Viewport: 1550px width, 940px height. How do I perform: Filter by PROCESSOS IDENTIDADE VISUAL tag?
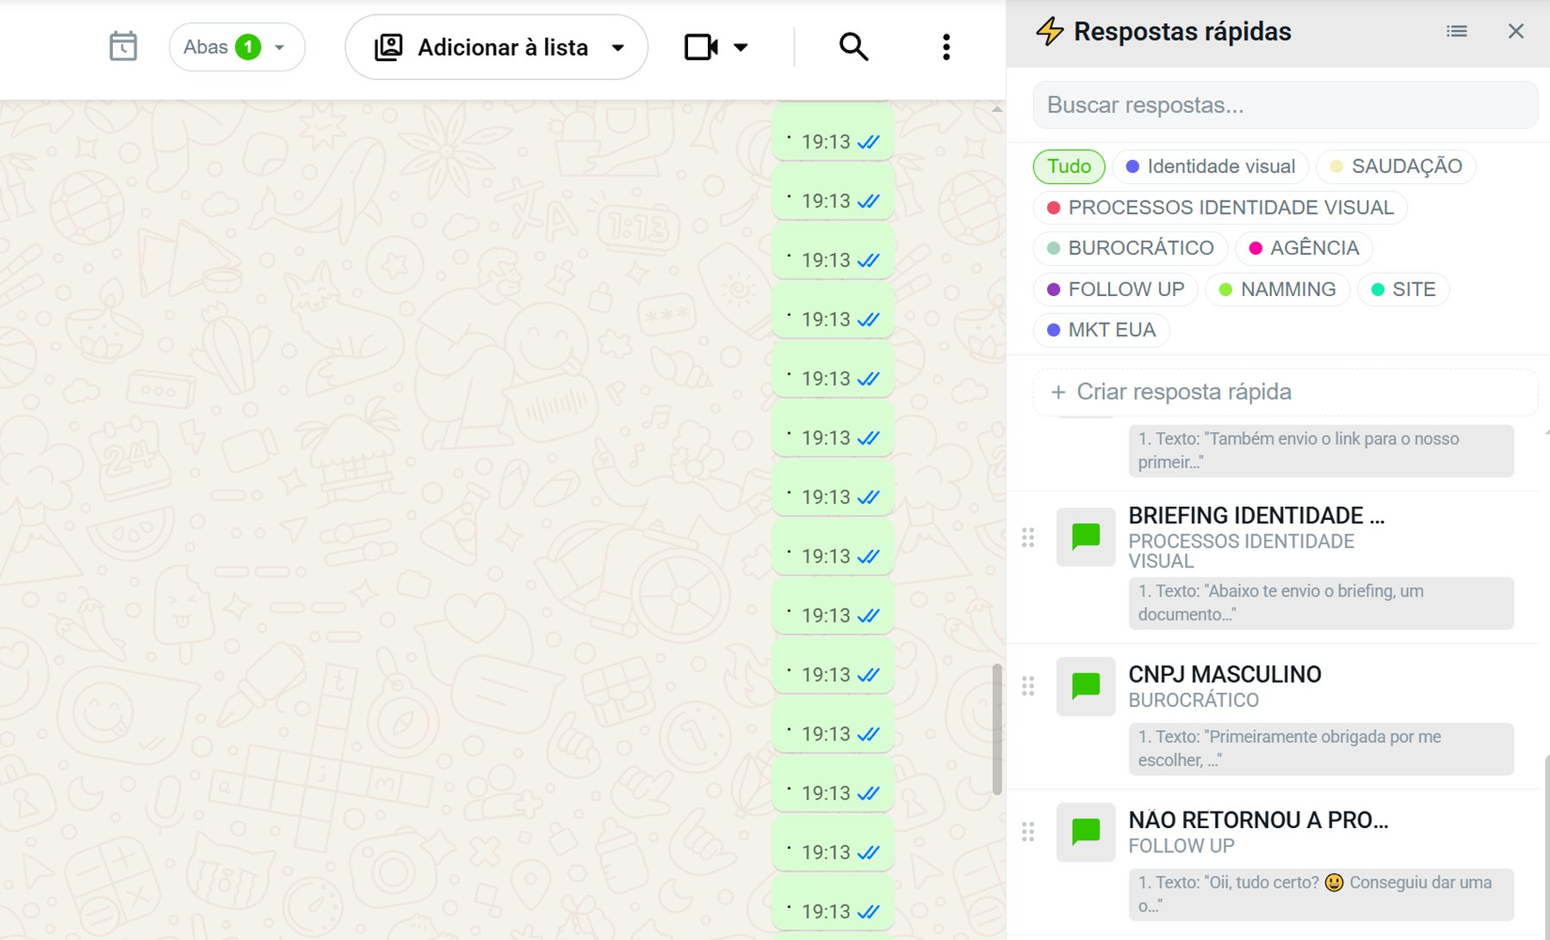(x=1220, y=207)
